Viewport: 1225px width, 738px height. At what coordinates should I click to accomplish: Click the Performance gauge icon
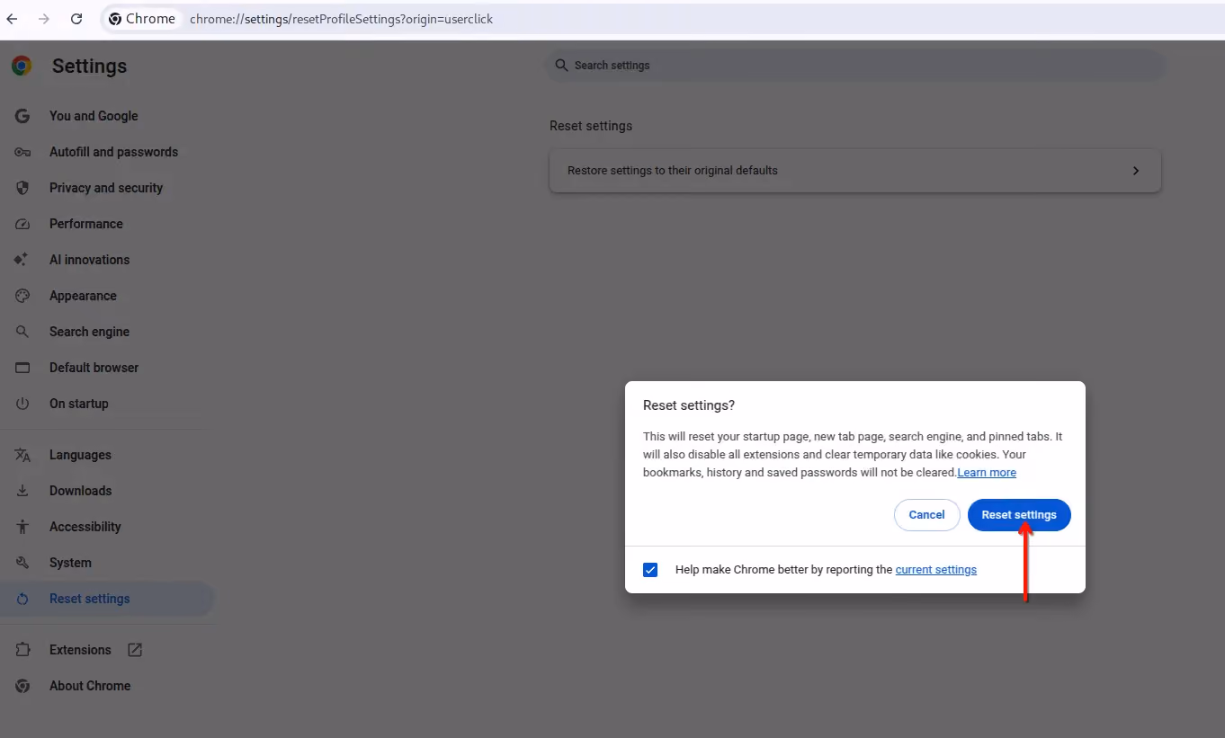[22, 224]
